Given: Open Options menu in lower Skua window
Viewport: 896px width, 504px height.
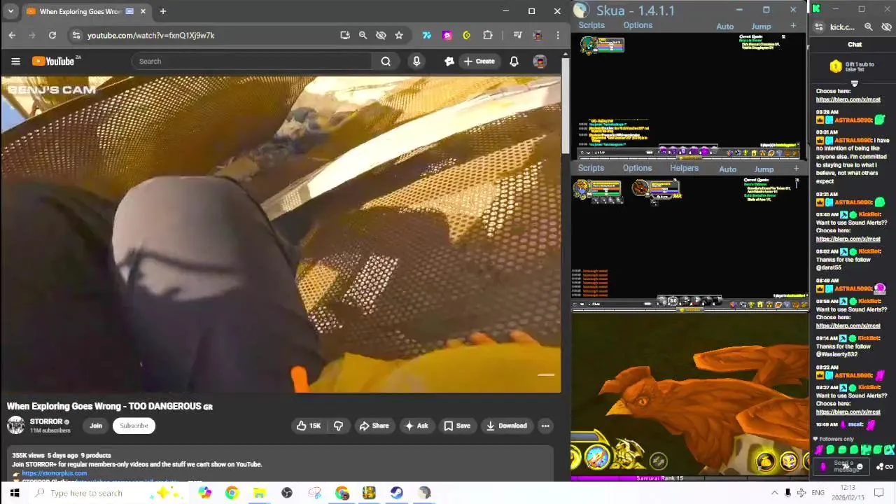Looking at the screenshot, I should click(x=637, y=168).
